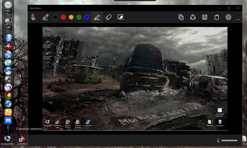Select the yellow Highlighter tool

(x=97, y=17)
